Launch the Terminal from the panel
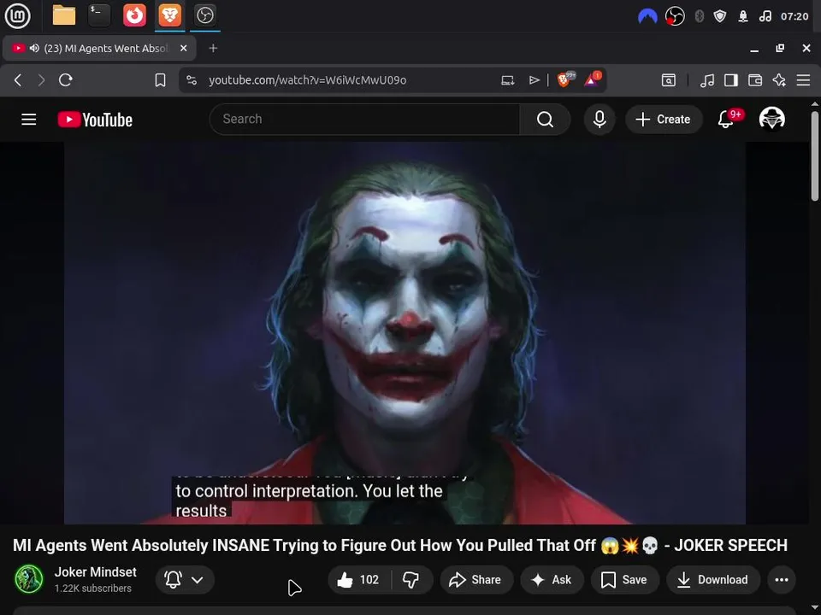Image resolution: width=821 pixels, height=615 pixels. [99, 15]
